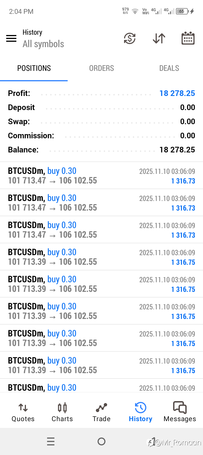Tap the battery indicator in status bar
The image size is (203, 455).
coord(182,11)
